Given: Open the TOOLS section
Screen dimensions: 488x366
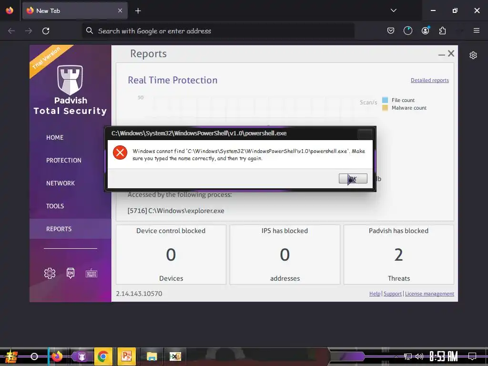Looking at the screenshot, I should coord(55,206).
